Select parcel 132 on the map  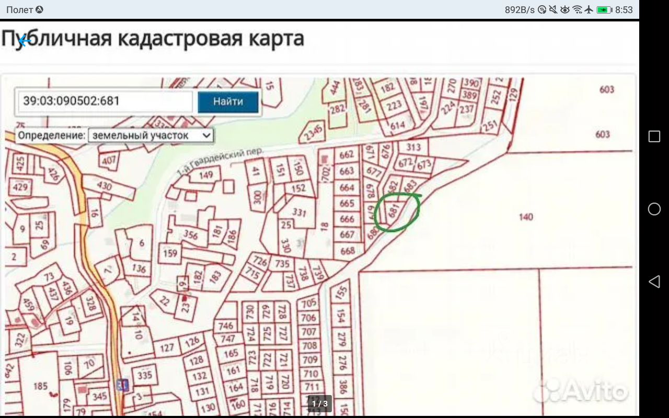click(200, 376)
